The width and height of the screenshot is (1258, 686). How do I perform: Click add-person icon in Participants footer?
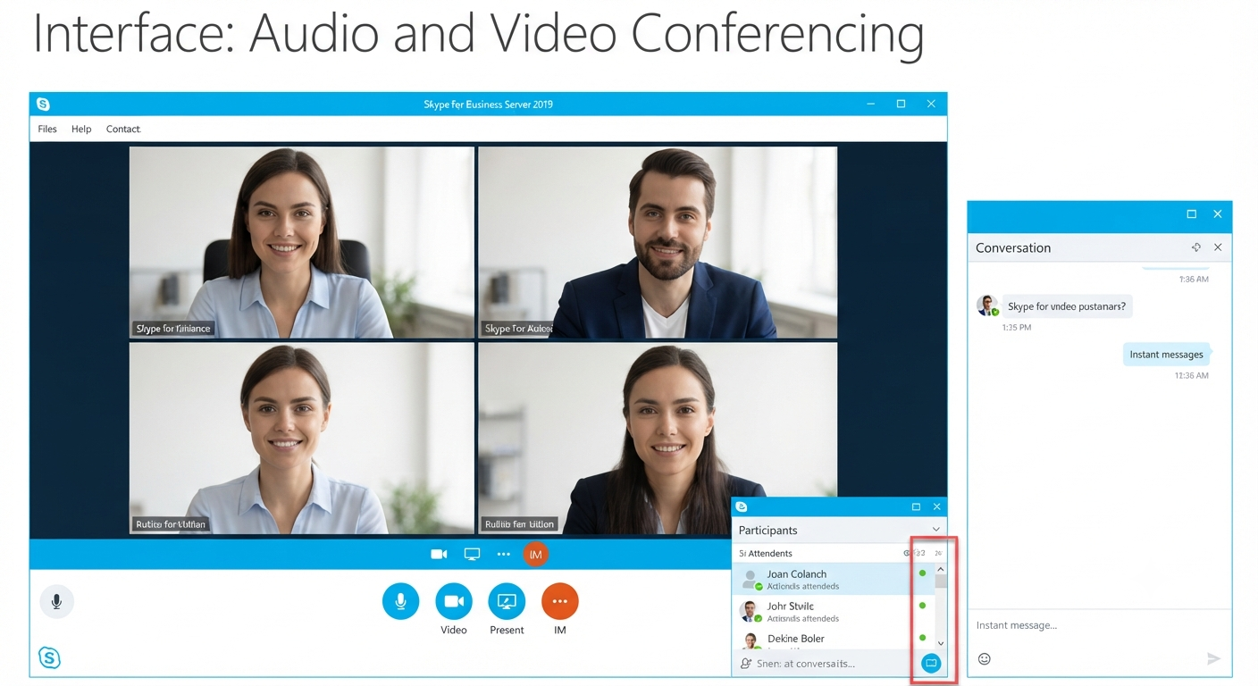[x=746, y=664]
